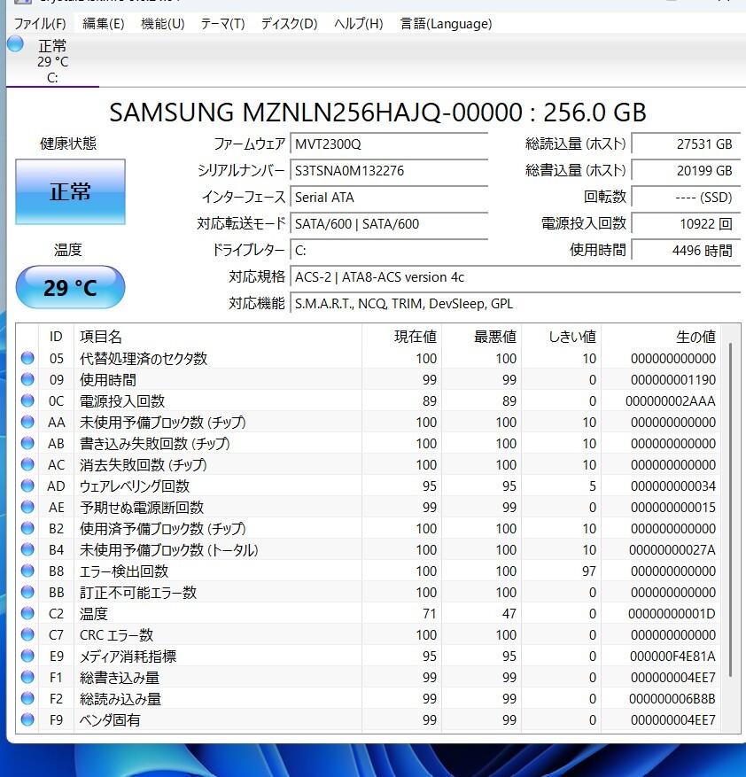
Task: Click the 最悪値 column header
Action: (x=481, y=337)
